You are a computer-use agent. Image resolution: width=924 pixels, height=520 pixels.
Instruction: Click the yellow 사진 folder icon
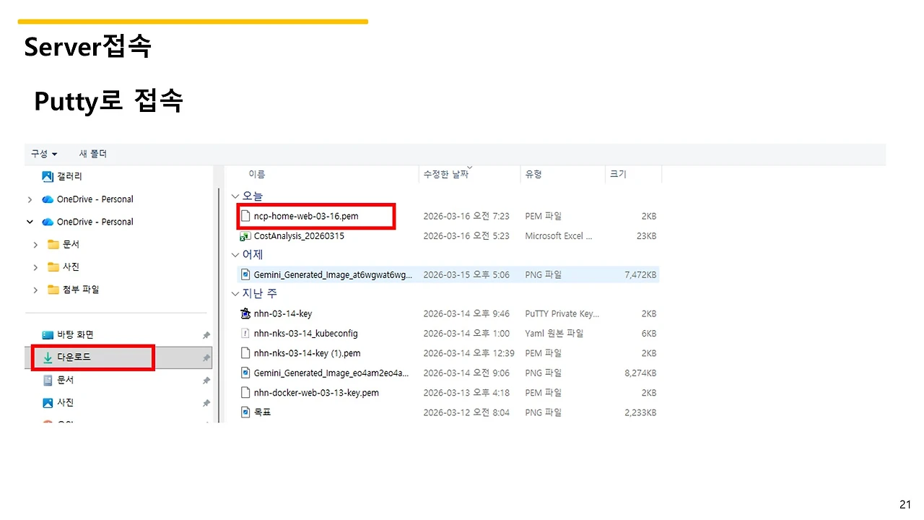tap(53, 266)
